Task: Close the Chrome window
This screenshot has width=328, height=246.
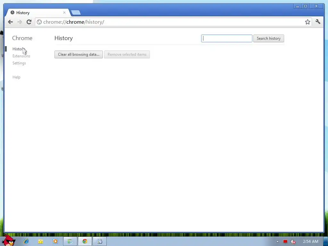Action: 316,6
